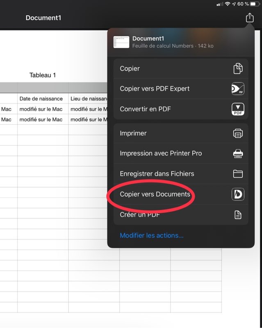Tap the share icon in top bar
Image resolution: width=262 pixels, height=328 pixels.
pyautogui.click(x=250, y=18)
